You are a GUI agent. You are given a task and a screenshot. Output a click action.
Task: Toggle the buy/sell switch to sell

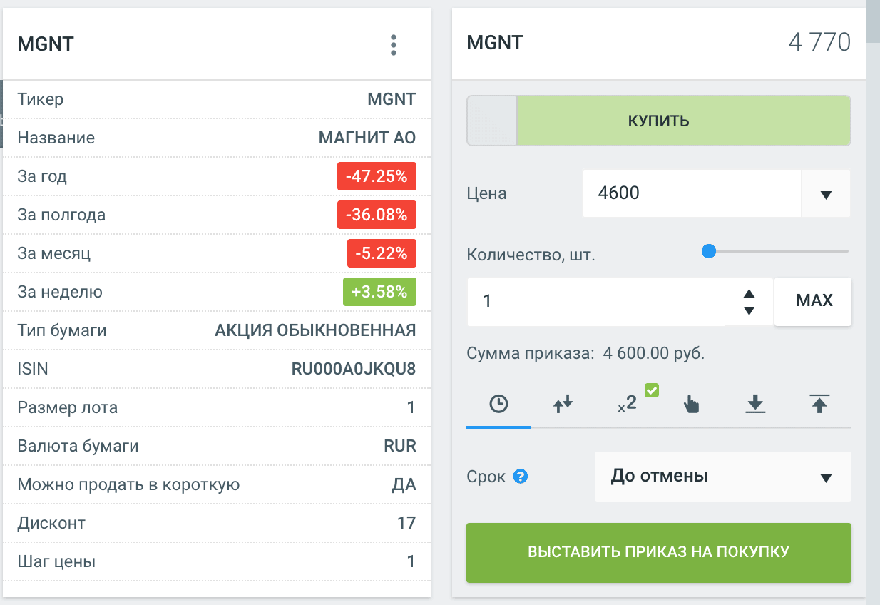point(491,121)
